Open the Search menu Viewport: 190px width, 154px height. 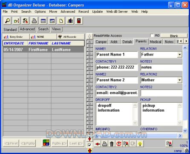pos(26,11)
